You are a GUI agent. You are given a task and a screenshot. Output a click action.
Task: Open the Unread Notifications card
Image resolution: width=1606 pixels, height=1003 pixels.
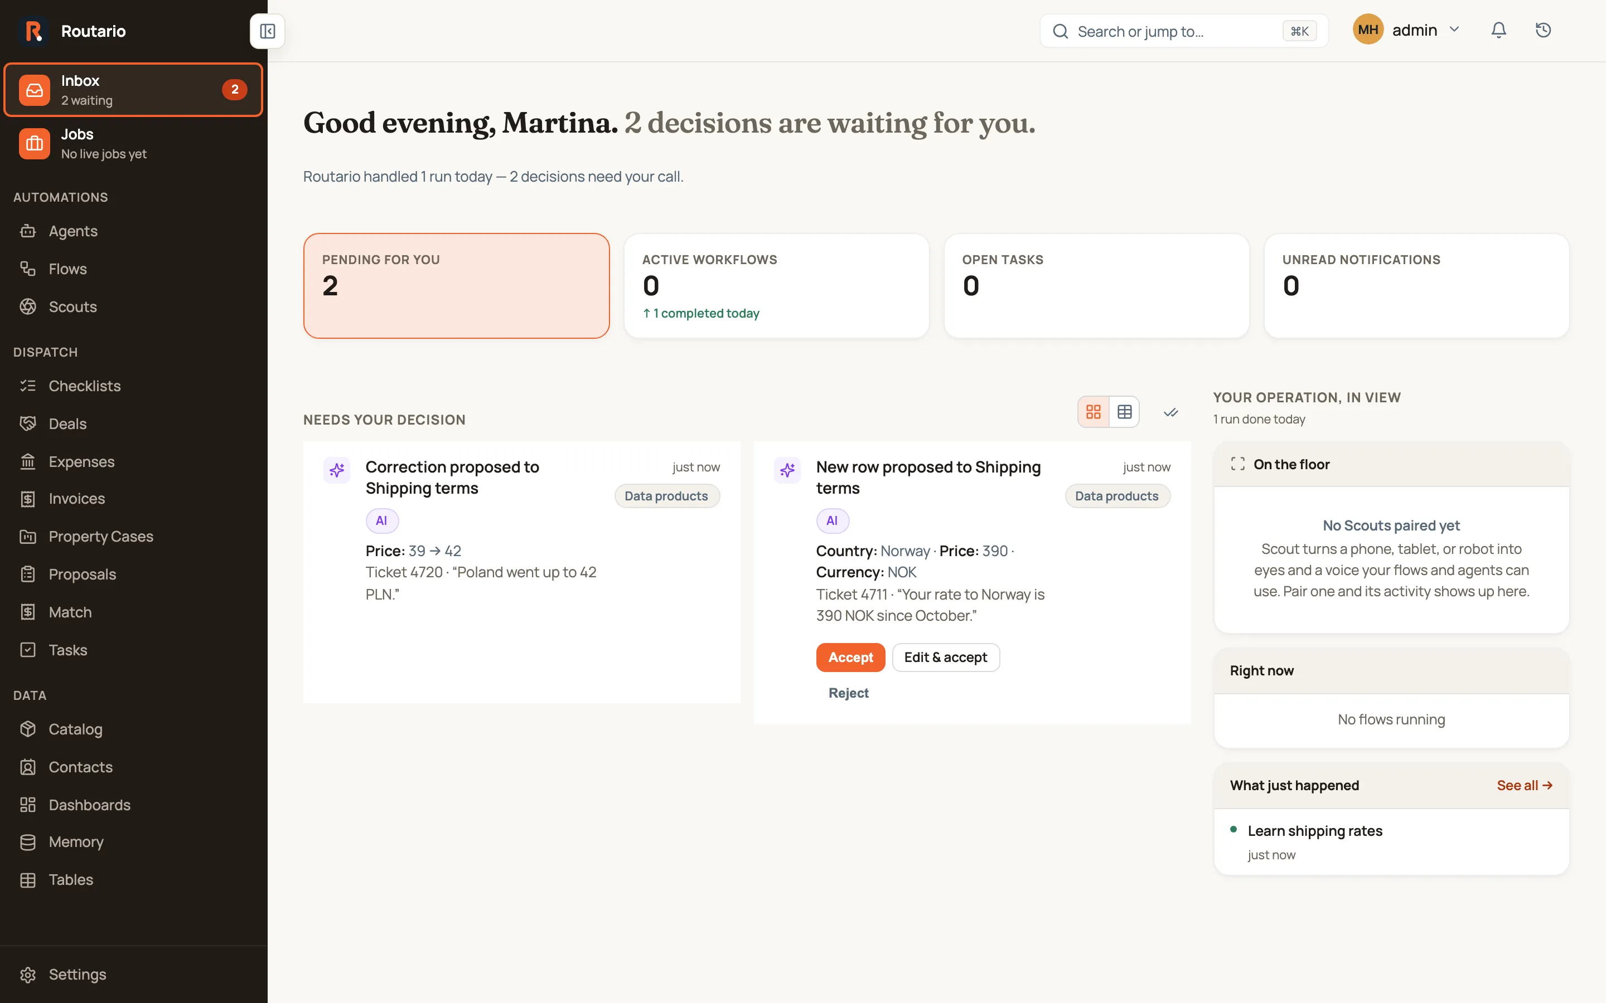[x=1417, y=286]
